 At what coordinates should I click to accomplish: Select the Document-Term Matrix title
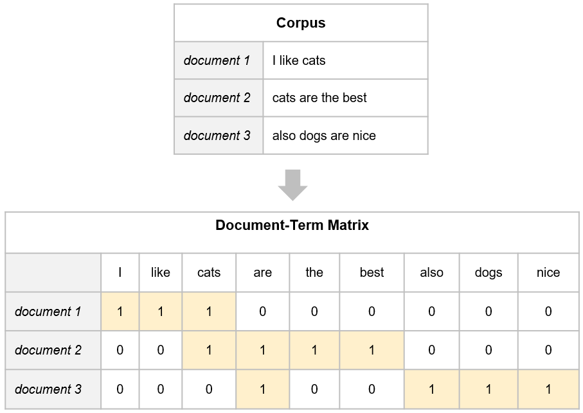tap(292, 225)
